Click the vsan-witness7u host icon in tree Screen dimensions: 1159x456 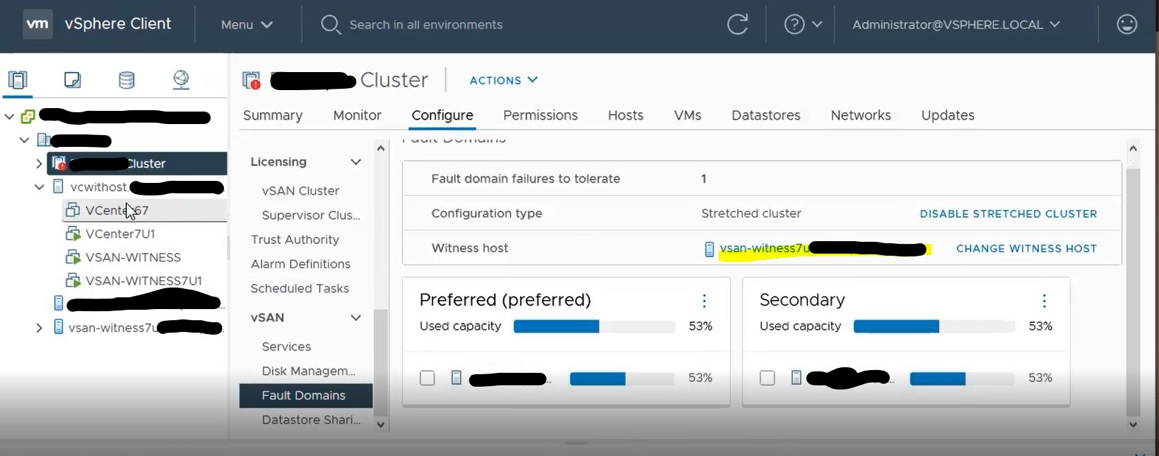(x=58, y=326)
